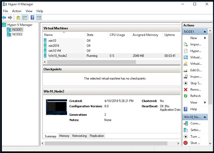
Task: Click the Win10_Node2 VM row icon
Action: tap(45, 56)
